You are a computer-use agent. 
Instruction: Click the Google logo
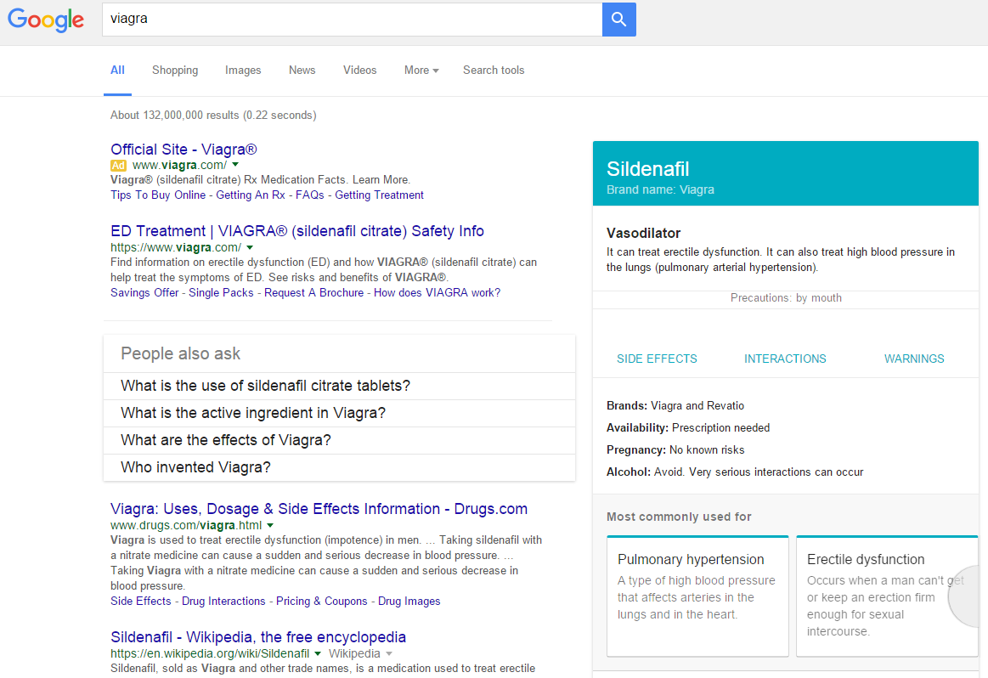point(47,20)
